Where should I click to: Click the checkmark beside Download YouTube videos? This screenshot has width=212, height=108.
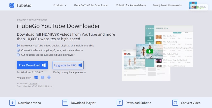pyautogui.click(x=18, y=45)
